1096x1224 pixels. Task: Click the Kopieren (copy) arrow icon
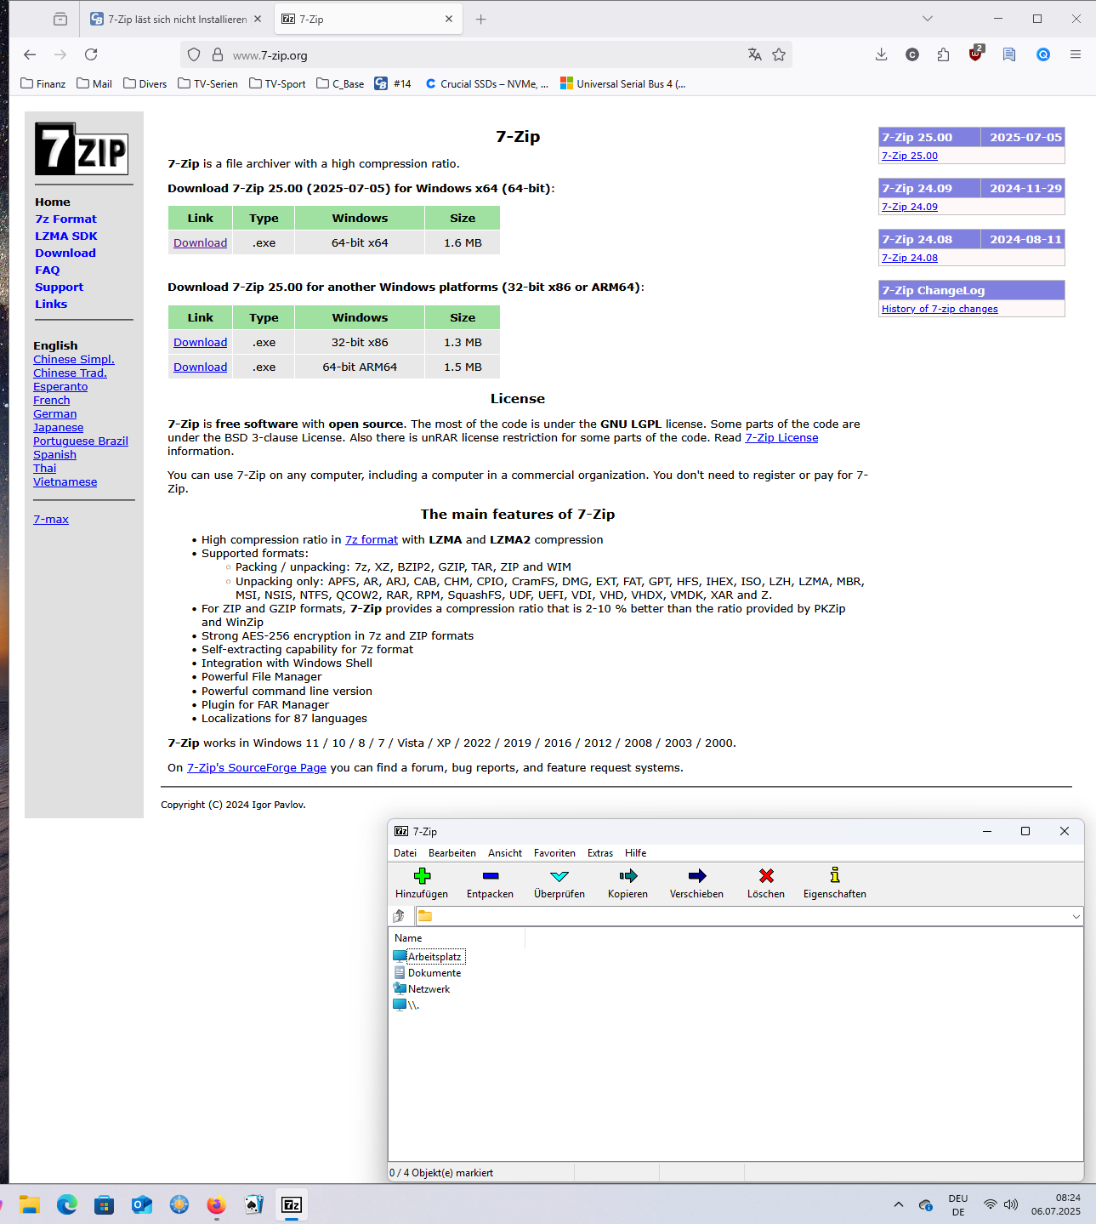pyautogui.click(x=628, y=875)
